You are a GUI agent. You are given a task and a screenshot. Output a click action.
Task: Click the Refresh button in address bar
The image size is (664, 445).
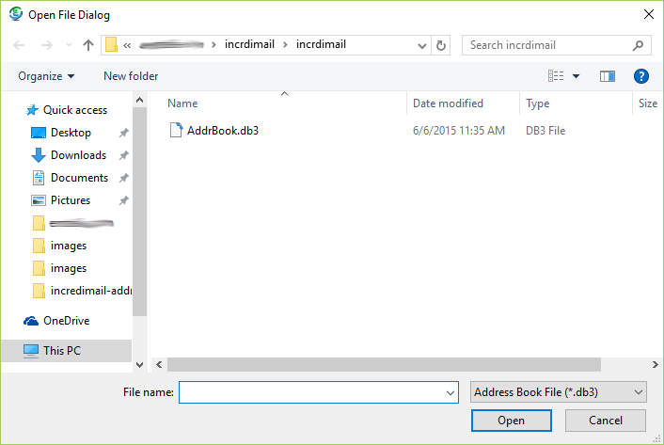tap(442, 45)
